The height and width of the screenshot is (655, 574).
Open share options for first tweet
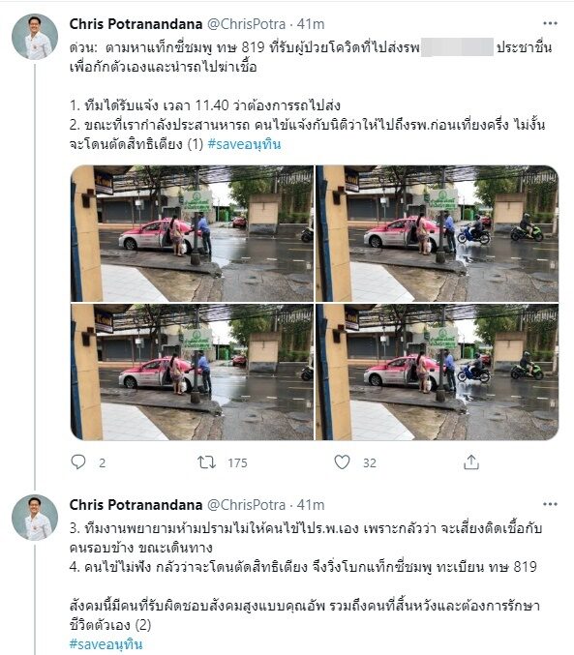click(x=471, y=462)
